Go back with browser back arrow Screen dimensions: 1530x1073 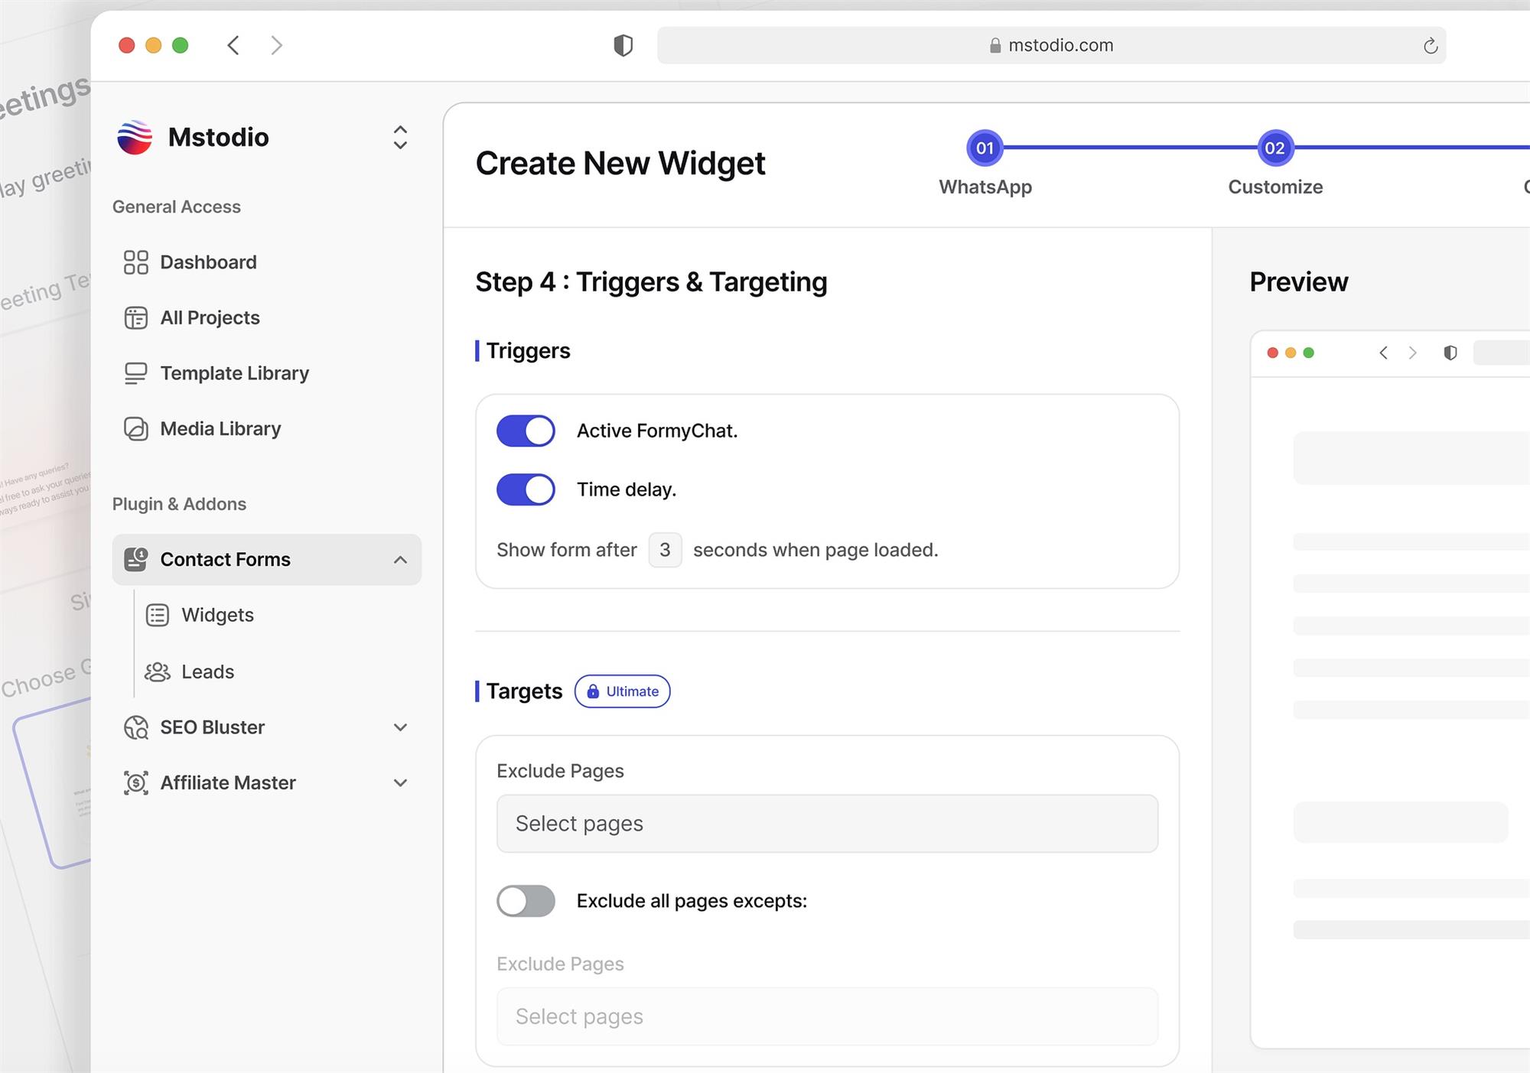[234, 46]
